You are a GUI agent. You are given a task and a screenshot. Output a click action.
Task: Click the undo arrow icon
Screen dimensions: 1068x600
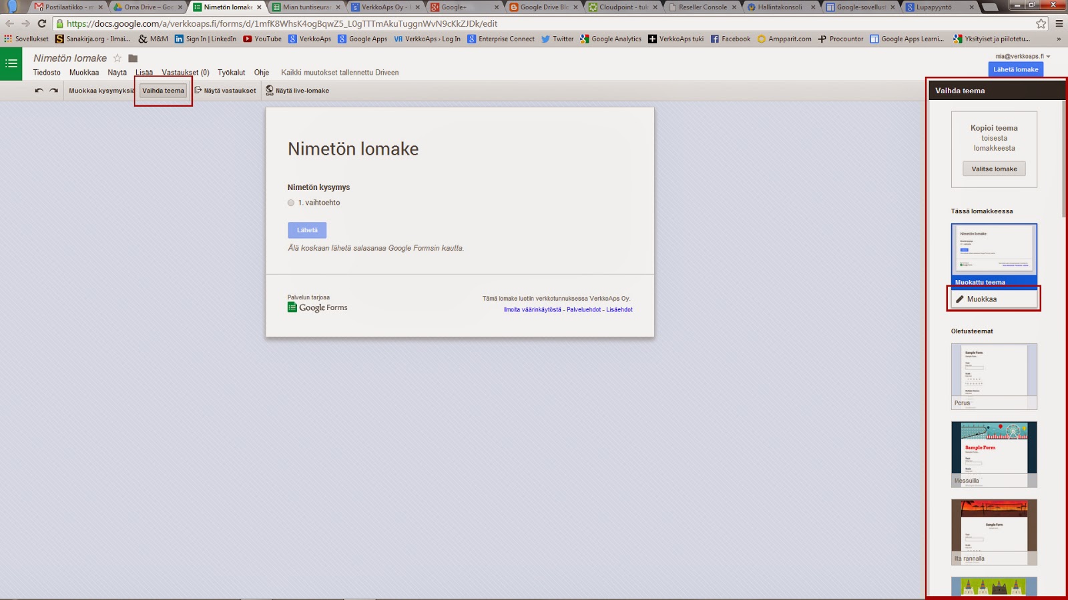pyautogui.click(x=39, y=91)
